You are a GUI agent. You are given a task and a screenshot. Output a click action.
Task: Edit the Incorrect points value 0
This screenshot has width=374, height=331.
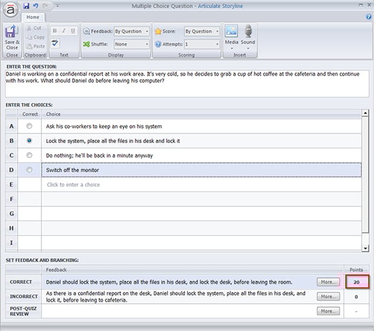coord(356,297)
